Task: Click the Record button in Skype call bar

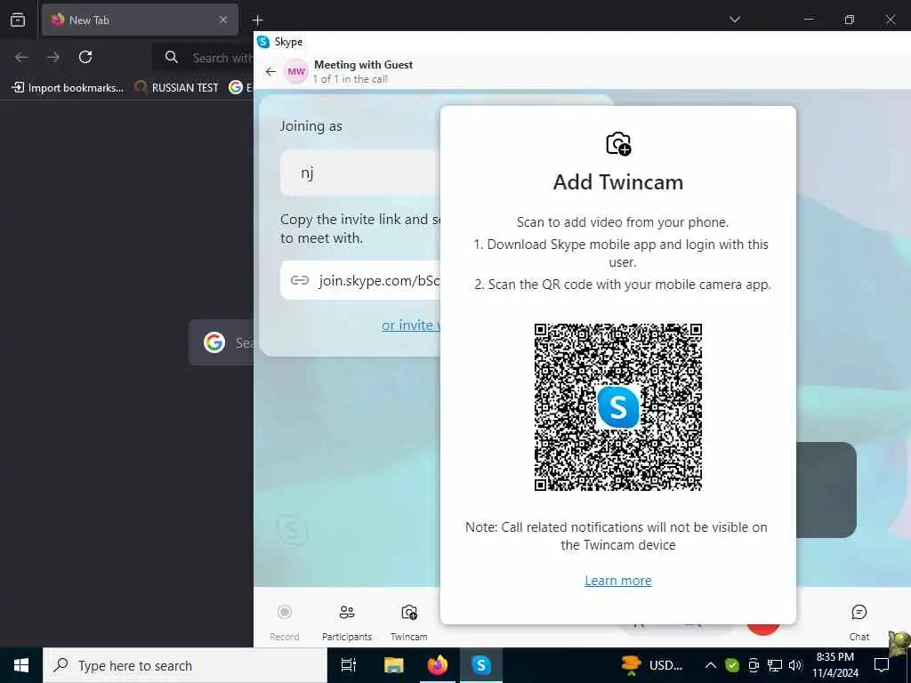Action: point(284,622)
